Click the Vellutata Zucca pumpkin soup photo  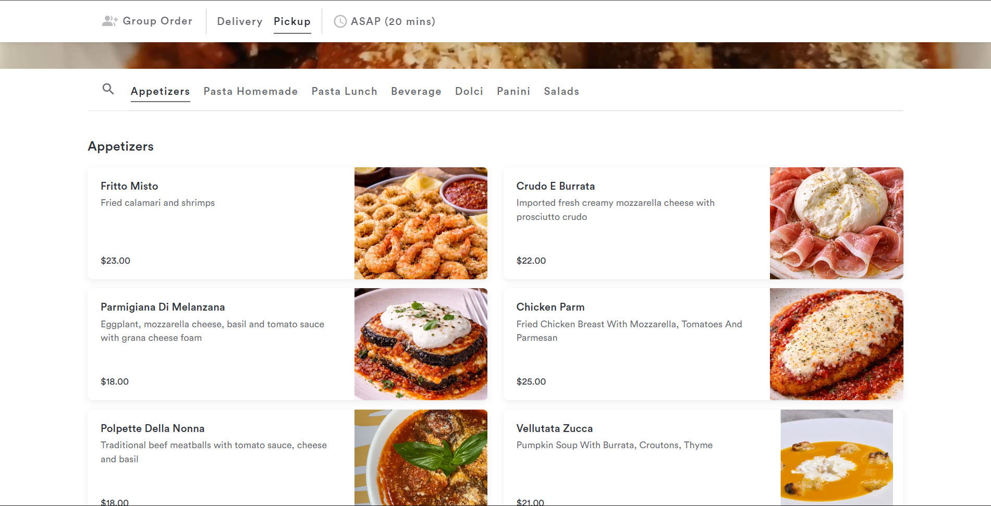click(x=836, y=458)
